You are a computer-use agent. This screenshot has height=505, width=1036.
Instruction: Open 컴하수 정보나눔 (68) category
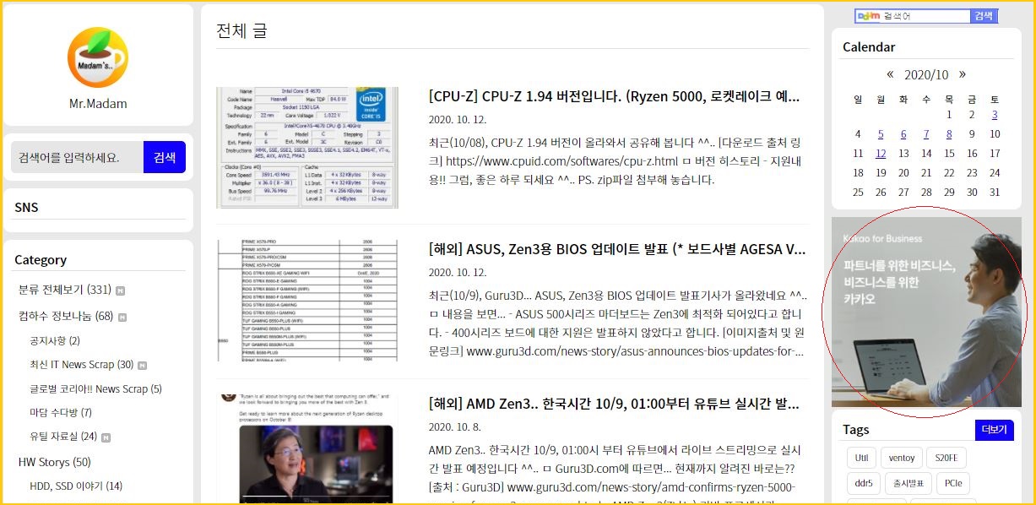click(x=66, y=317)
